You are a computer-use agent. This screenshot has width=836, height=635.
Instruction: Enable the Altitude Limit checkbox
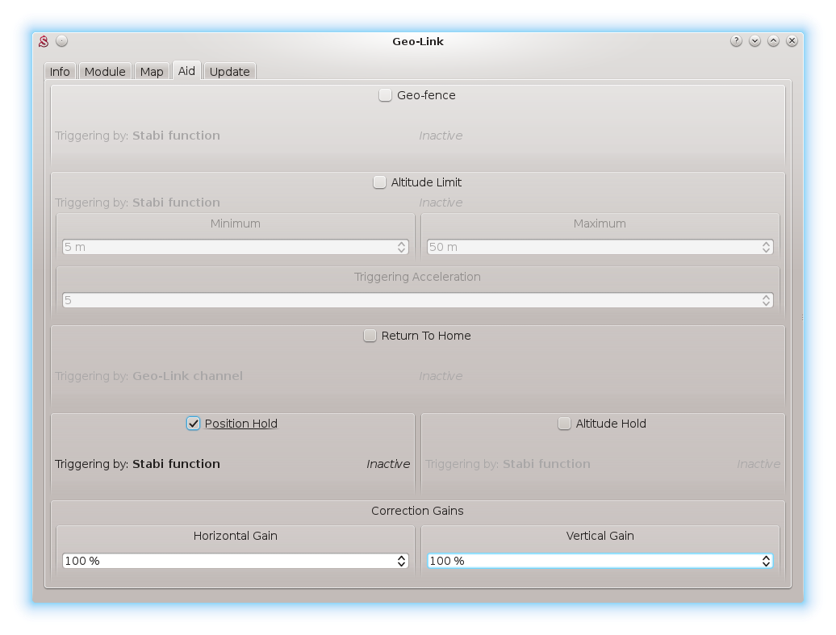(x=379, y=182)
